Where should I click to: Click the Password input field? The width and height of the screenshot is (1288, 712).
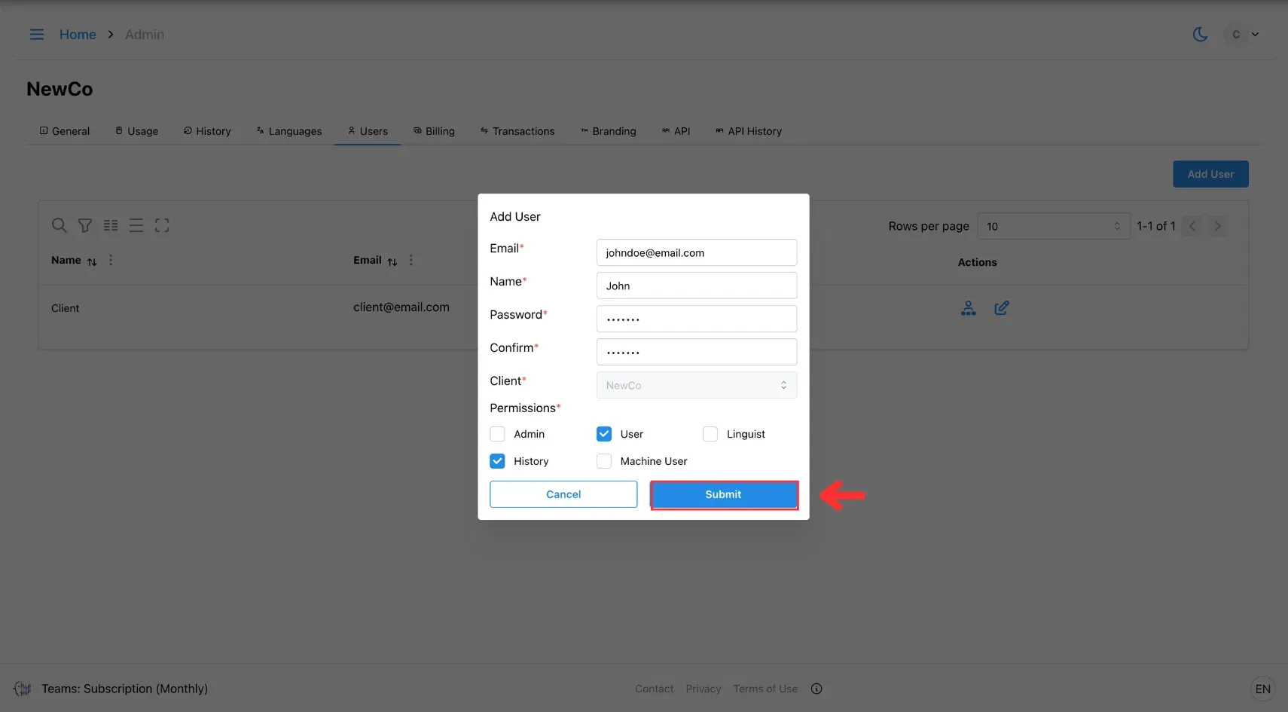click(697, 319)
